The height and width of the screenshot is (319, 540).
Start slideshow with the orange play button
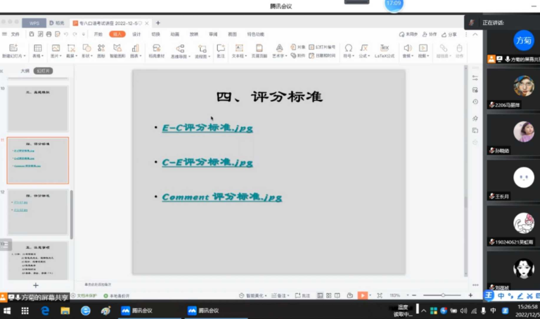click(x=362, y=295)
